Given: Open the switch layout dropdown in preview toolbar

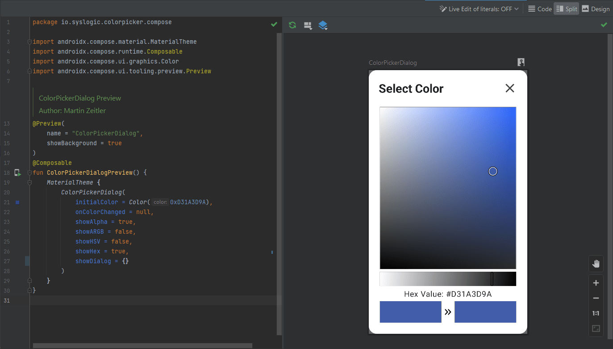Looking at the screenshot, I should pos(308,25).
